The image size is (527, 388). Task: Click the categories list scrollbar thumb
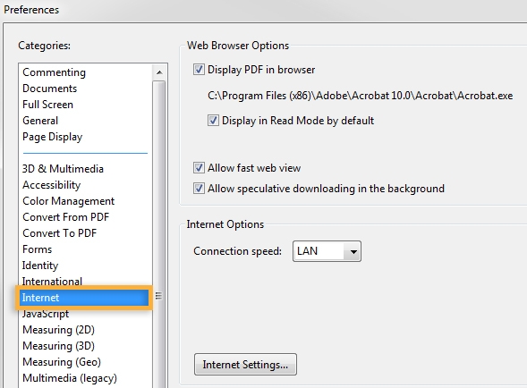(159, 235)
